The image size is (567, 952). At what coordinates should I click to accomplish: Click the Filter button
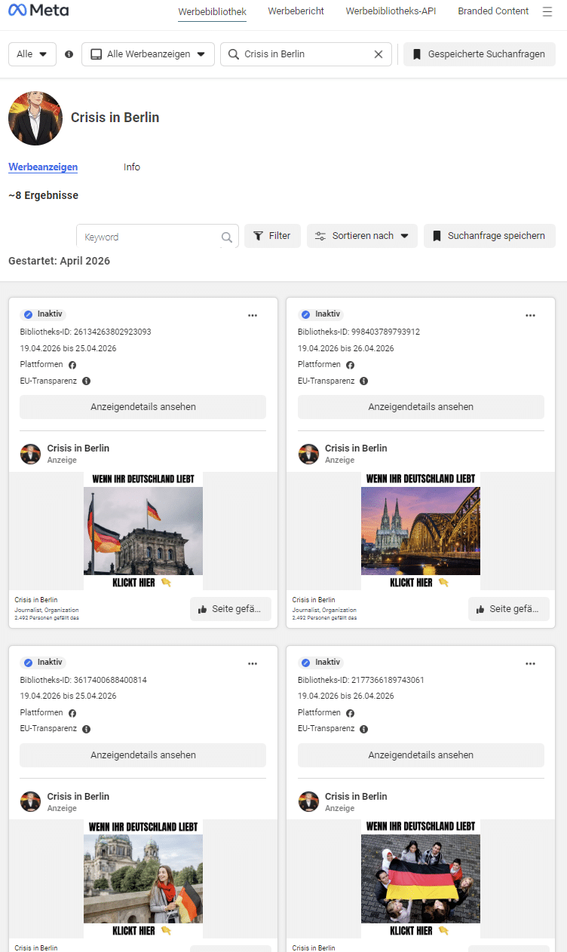click(272, 236)
